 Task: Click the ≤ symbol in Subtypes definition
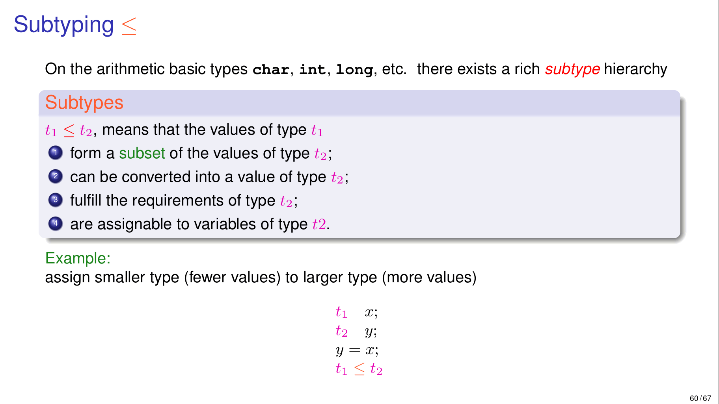(x=69, y=130)
